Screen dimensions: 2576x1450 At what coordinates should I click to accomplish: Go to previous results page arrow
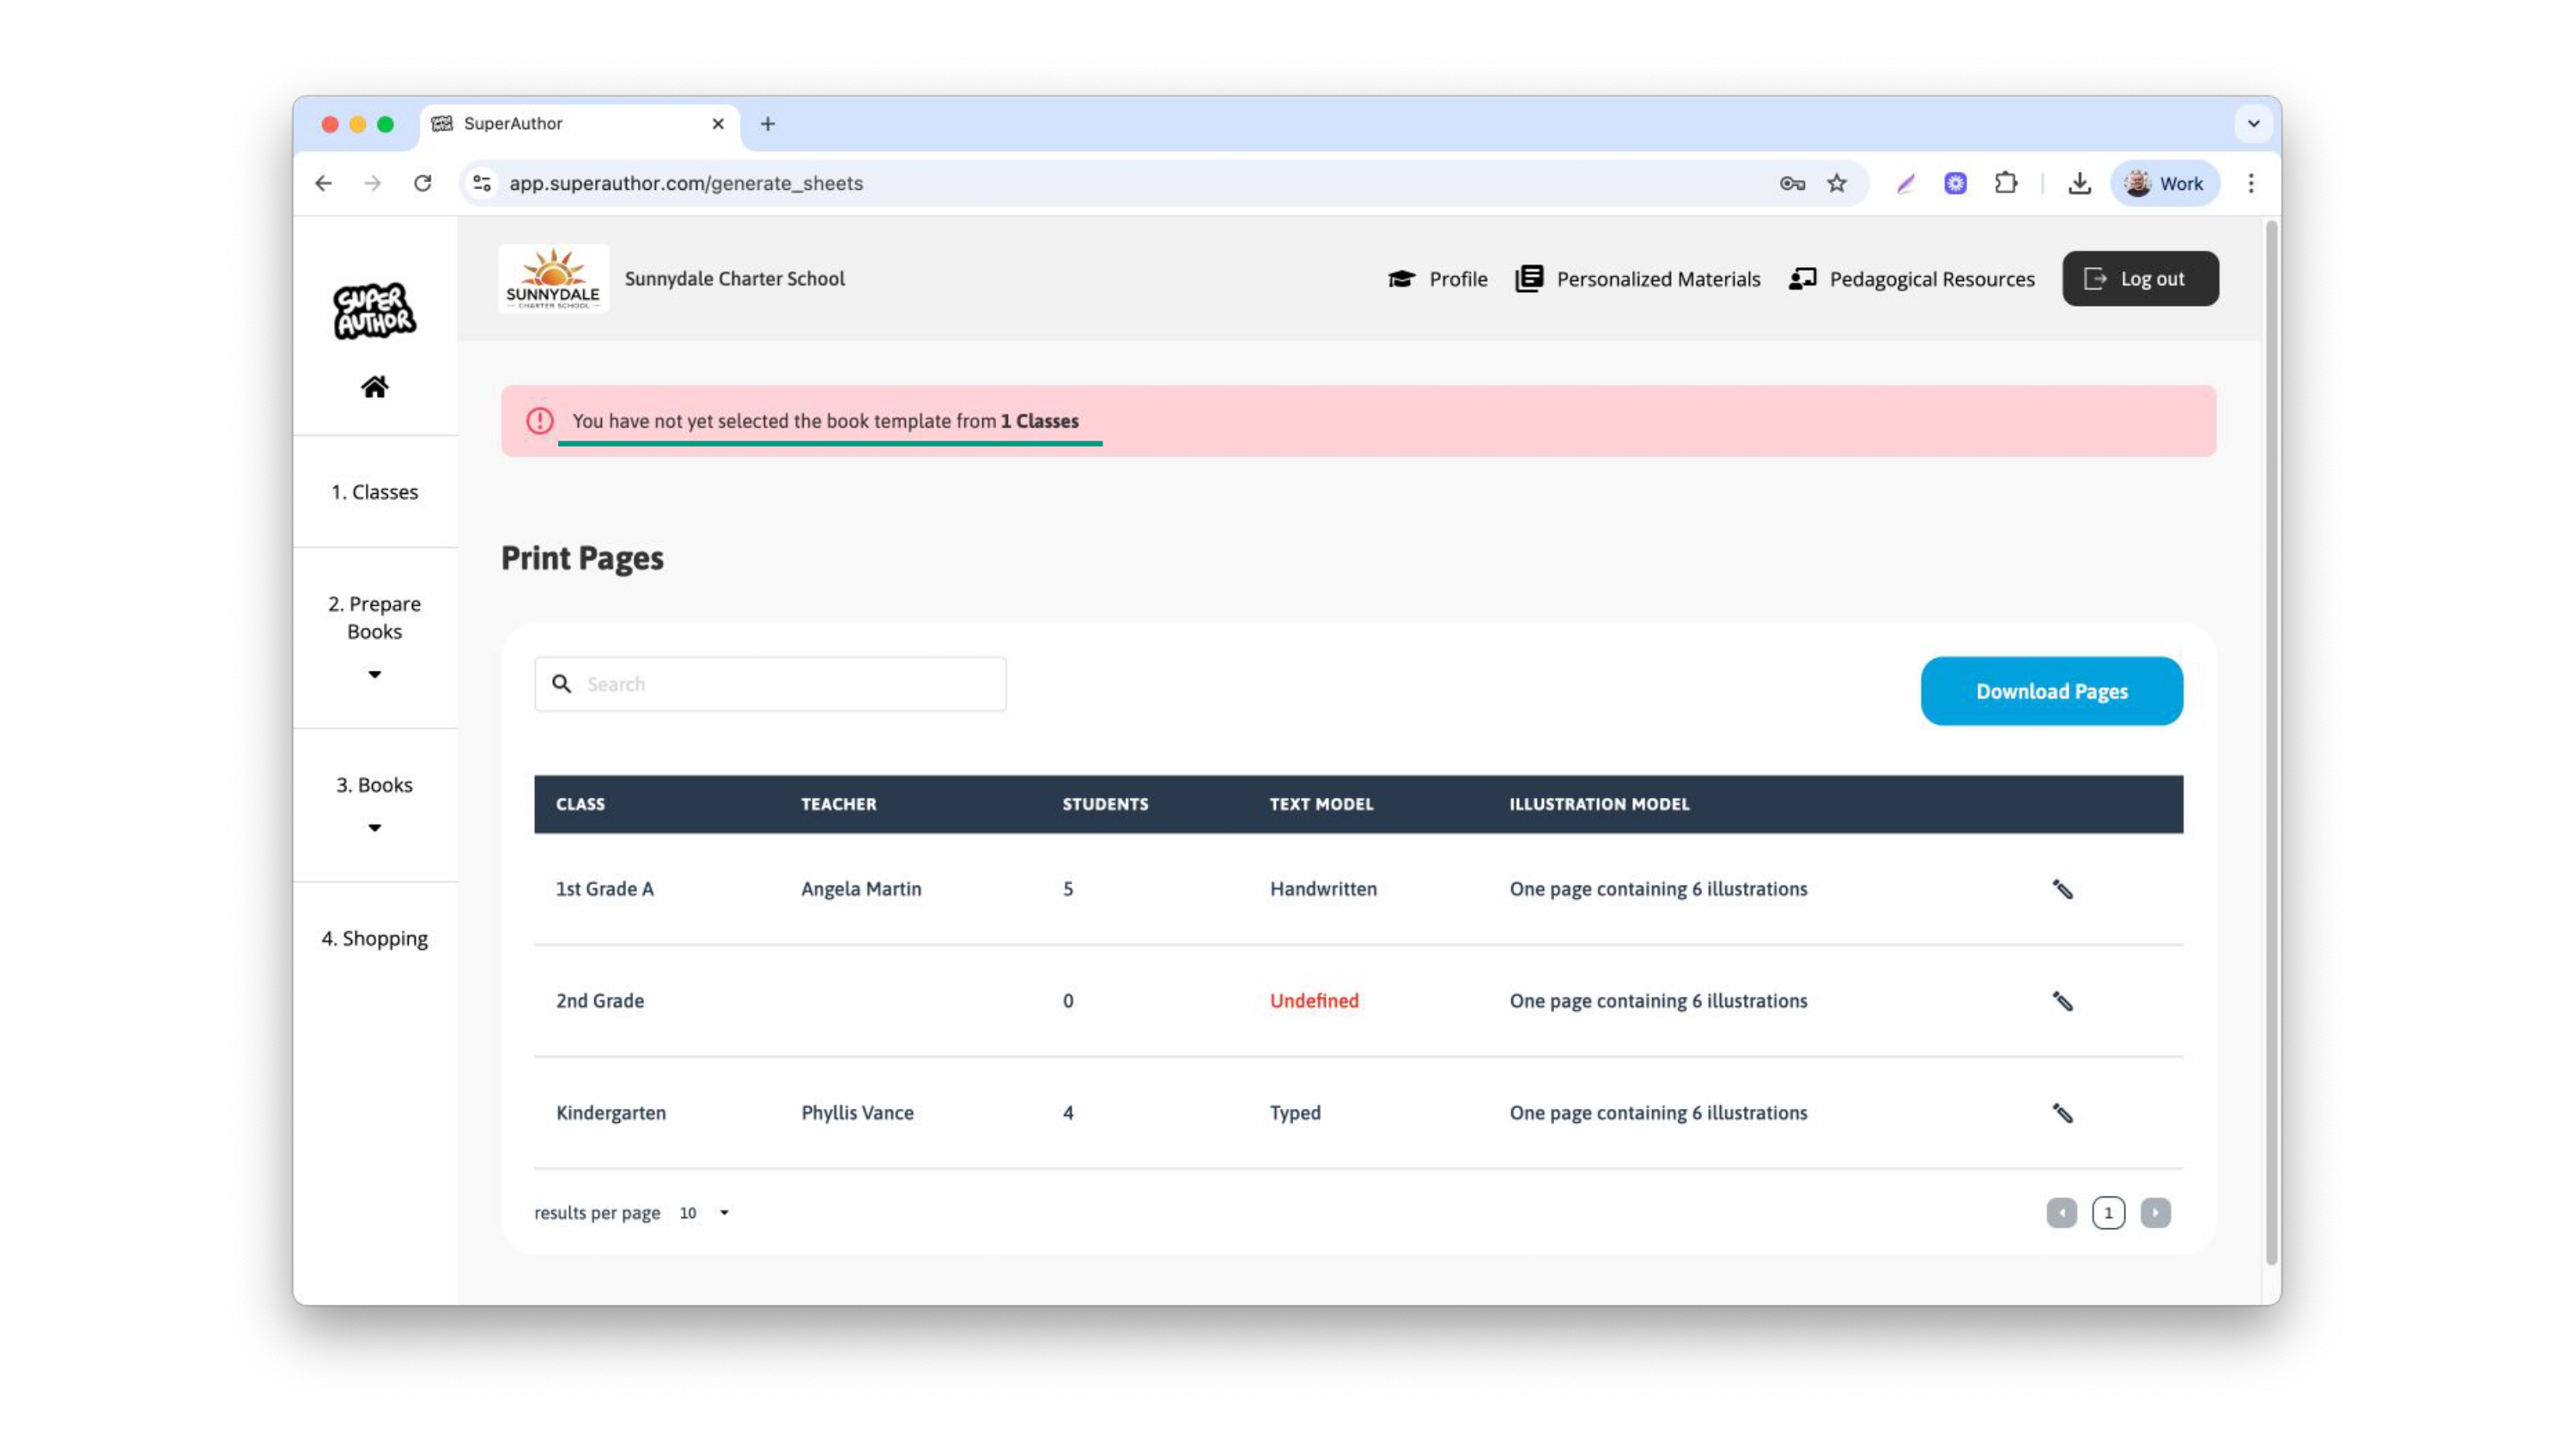[2061, 1212]
